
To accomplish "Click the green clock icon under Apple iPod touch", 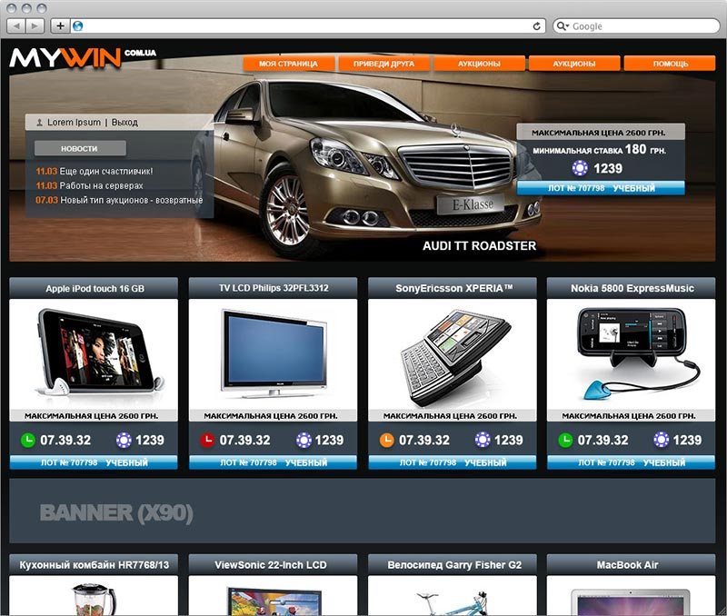I will [x=28, y=440].
